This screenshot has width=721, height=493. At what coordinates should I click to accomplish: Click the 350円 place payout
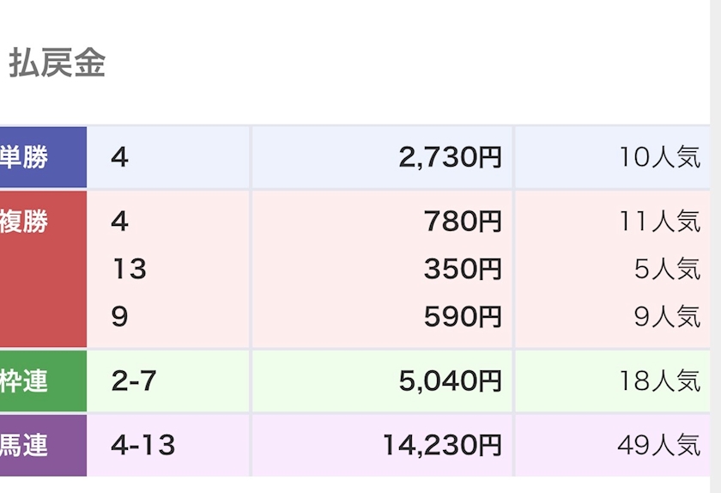point(463,270)
